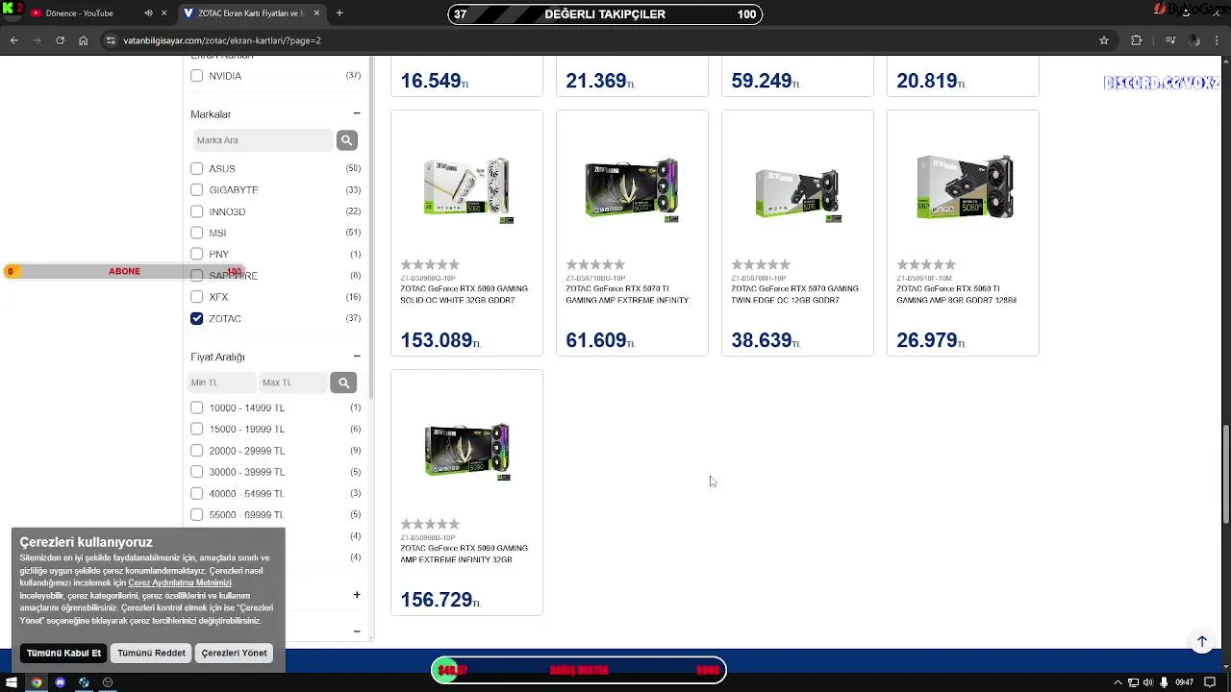
Task: Tick the PNY brand checkbox
Action: click(196, 254)
